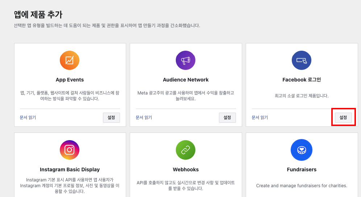This screenshot has height=197, width=361.
Task: Click the 앱에 제품 추가 page heading
Action: pyautogui.click(x=38, y=15)
